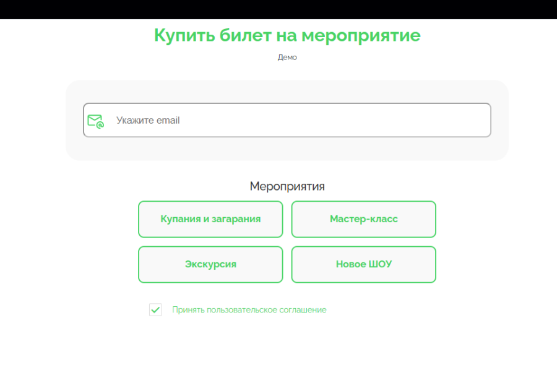557x391 pixels.
Task: Select the 'Новое ШОУ' event
Action: (363, 264)
